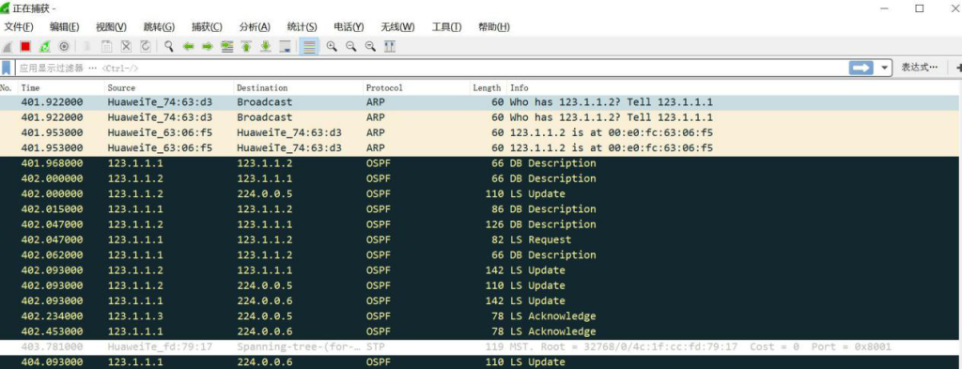Screen dimensions: 962x369
Task: Sort by the Length column header
Action: click(488, 87)
